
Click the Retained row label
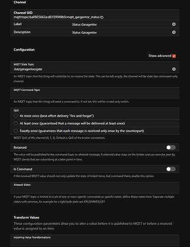click(20, 148)
